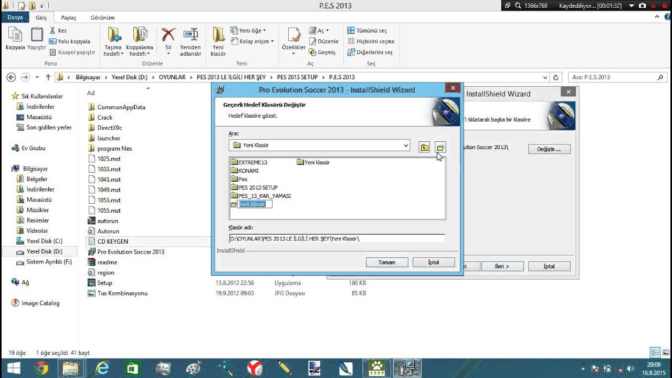Viewport: 672px width, 378px height.
Task: Open the Windows Start button
Action: (x=14, y=368)
